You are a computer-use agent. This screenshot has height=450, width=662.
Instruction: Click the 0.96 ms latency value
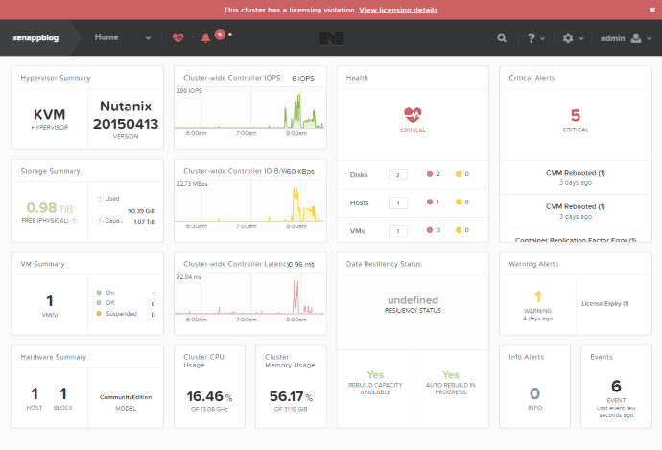point(301,264)
